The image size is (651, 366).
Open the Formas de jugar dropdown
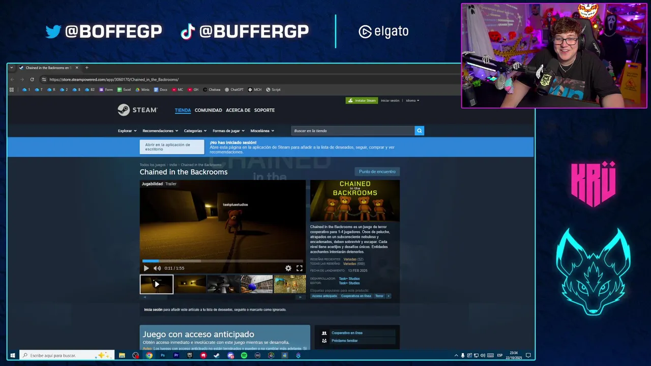[x=228, y=131]
